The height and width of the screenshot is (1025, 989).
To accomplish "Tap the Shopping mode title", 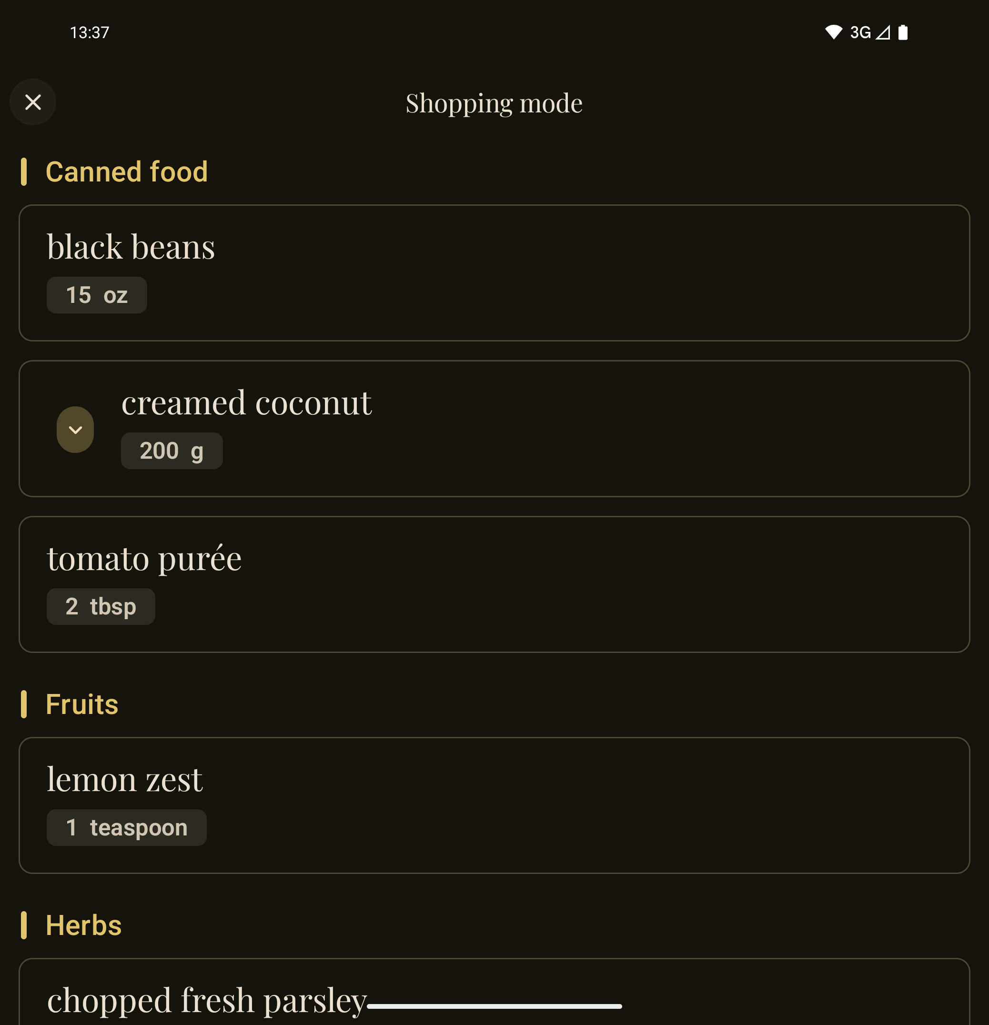I will (494, 103).
